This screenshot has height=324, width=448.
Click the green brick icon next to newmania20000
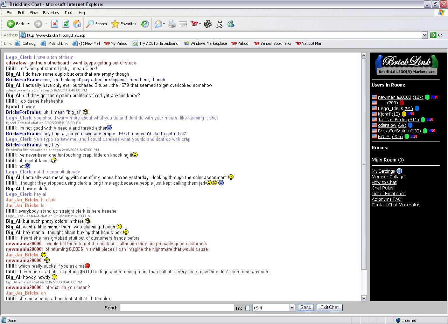pos(427,97)
